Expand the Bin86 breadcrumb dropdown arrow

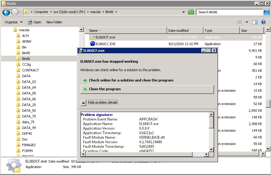(116, 12)
